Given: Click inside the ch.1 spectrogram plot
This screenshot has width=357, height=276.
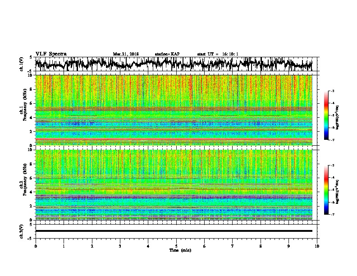Looking at the screenshot, I should (x=174, y=110).
